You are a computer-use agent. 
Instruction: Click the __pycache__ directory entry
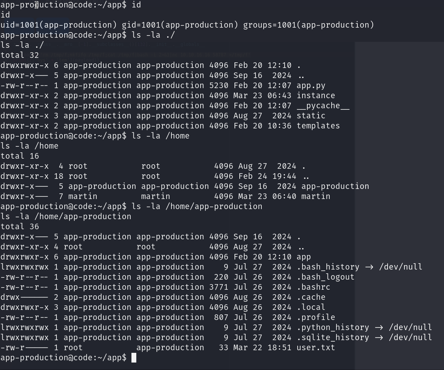pyautogui.click(x=323, y=106)
